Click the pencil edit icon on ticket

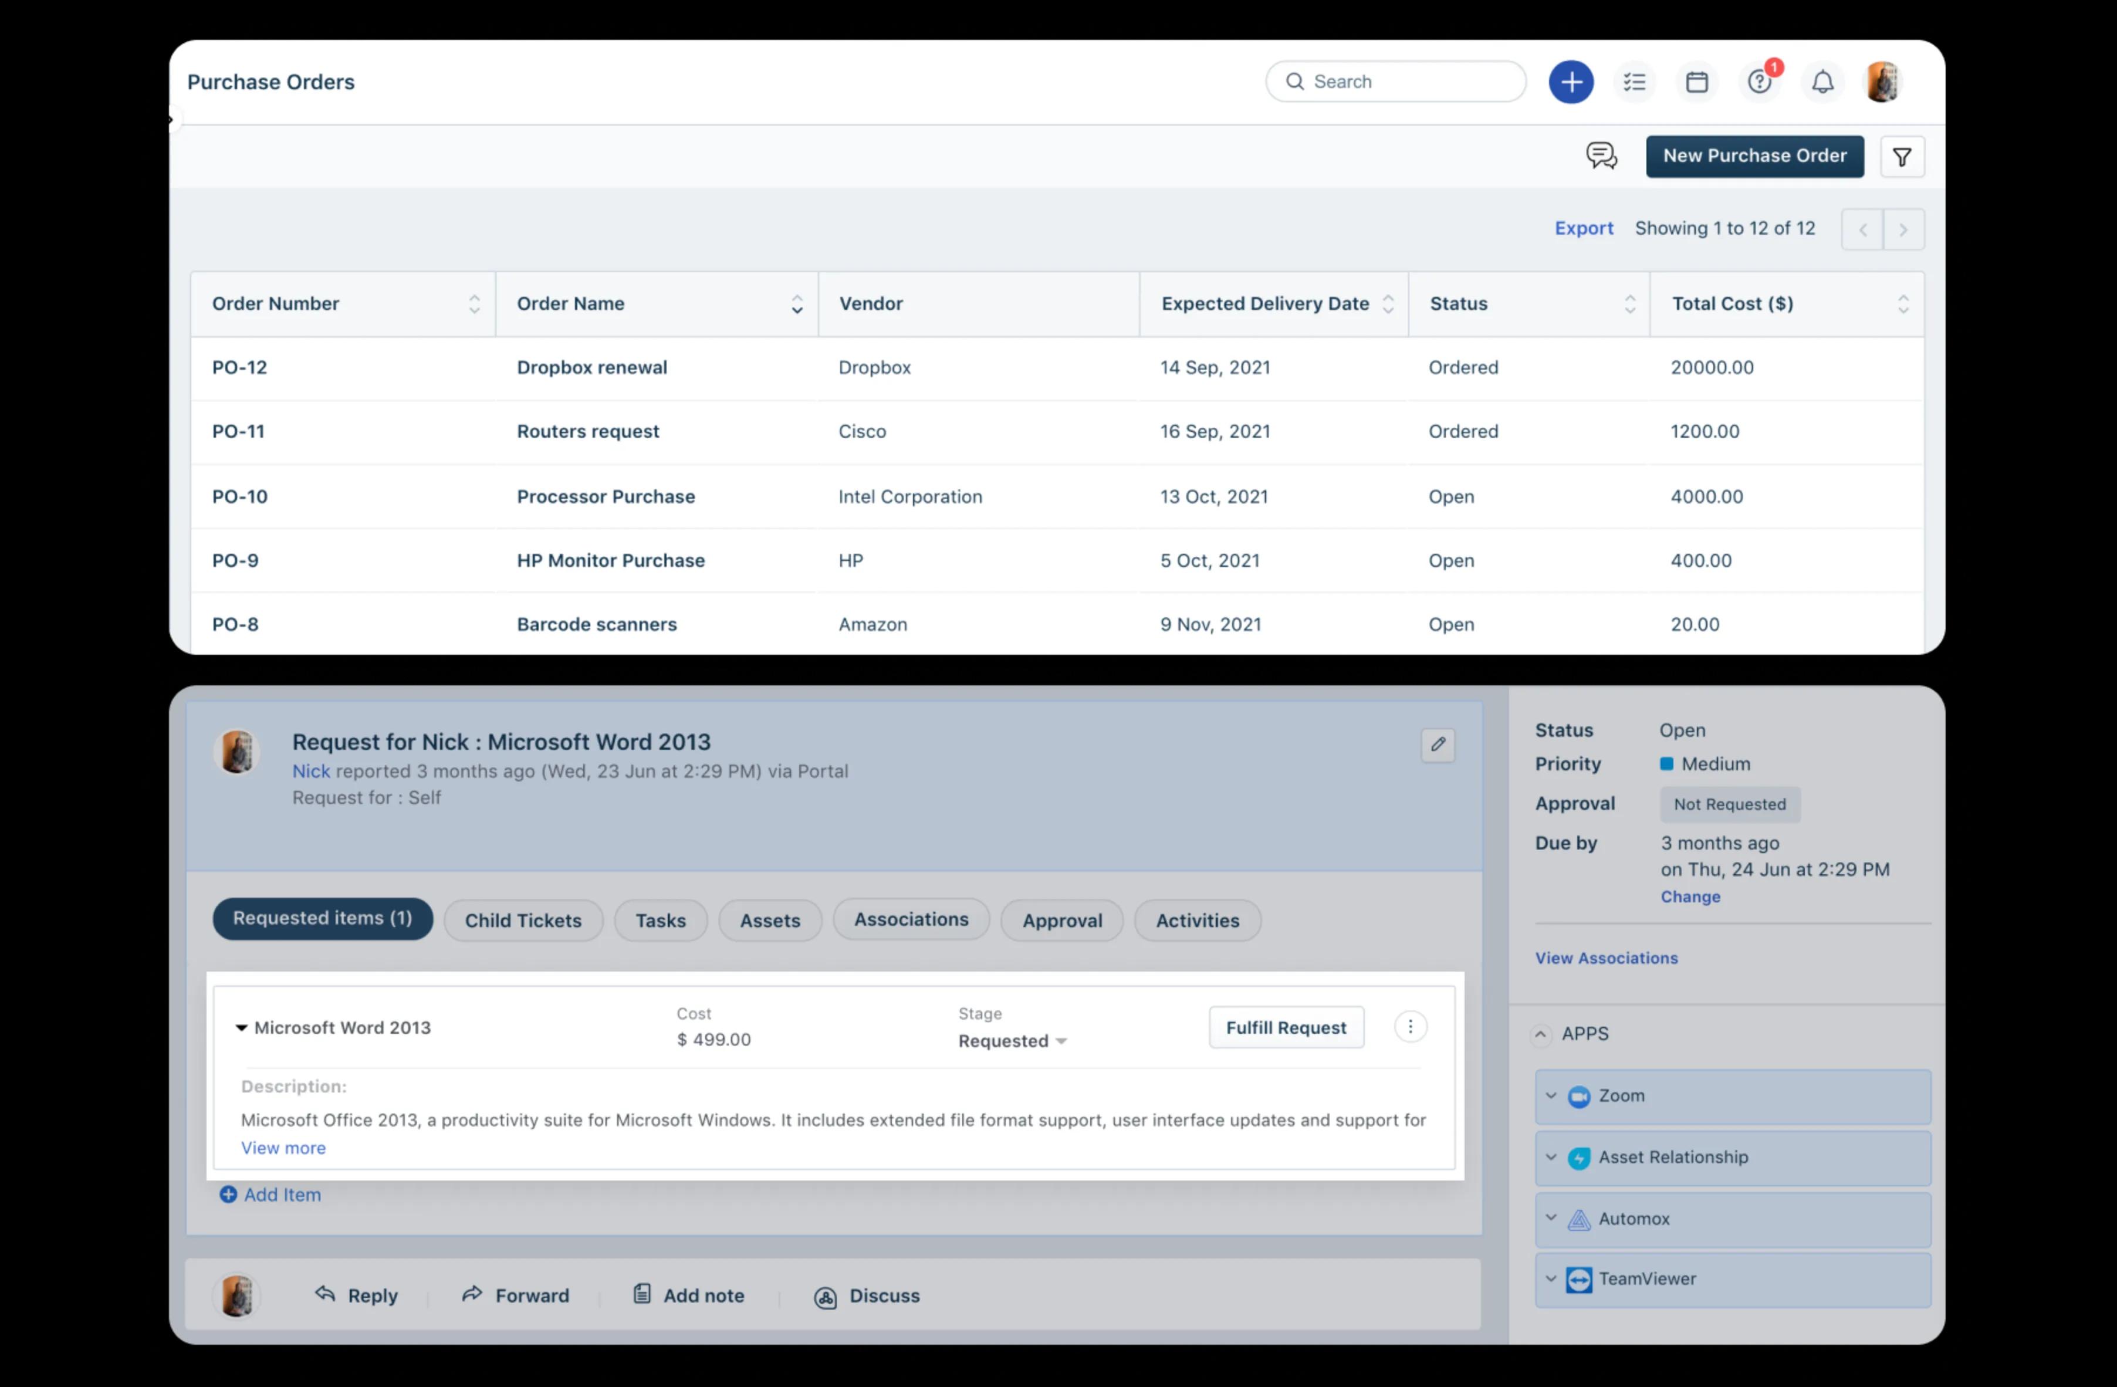point(1438,745)
